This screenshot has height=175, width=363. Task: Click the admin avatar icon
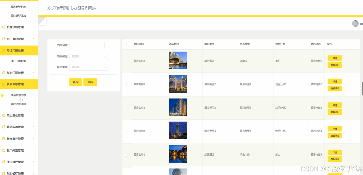click(355, 23)
